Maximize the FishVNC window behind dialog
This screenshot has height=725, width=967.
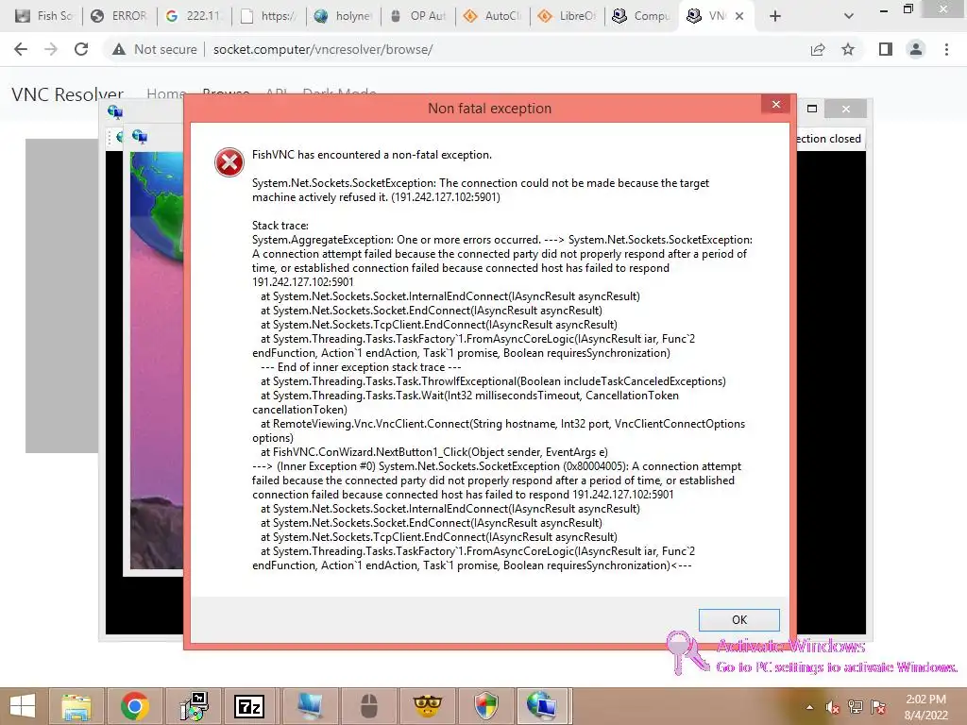(812, 109)
